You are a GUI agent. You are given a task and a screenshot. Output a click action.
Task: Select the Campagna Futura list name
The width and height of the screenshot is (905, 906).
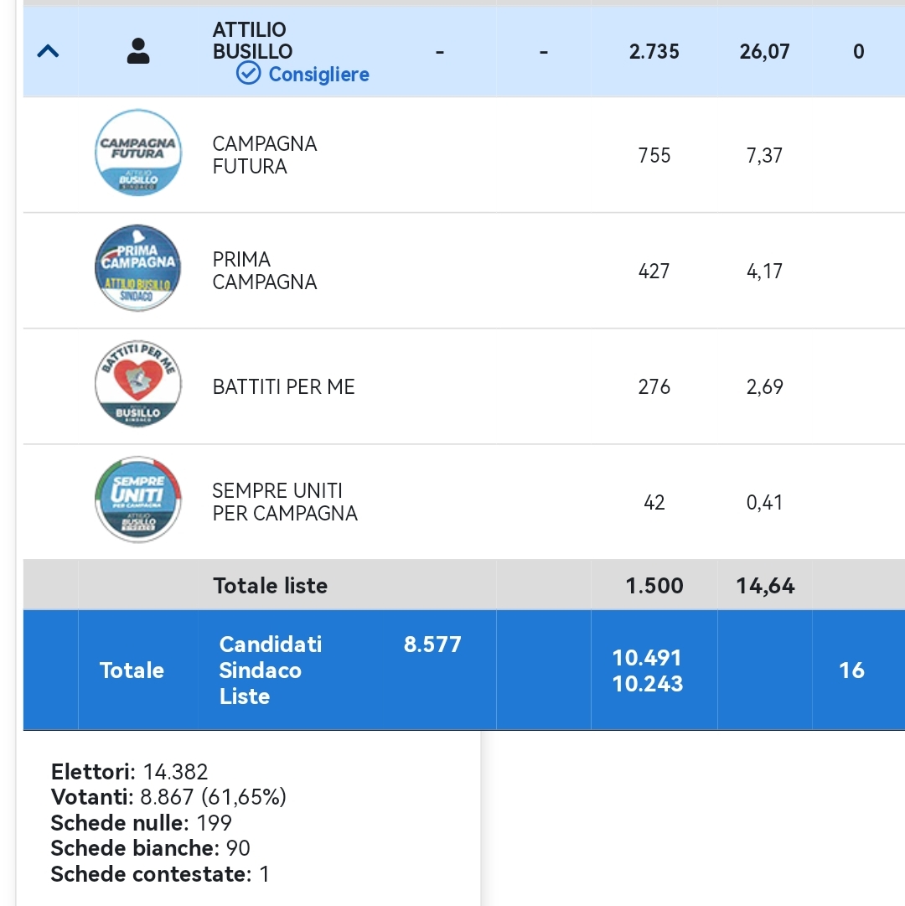pyautogui.click(x=265, y=155)
